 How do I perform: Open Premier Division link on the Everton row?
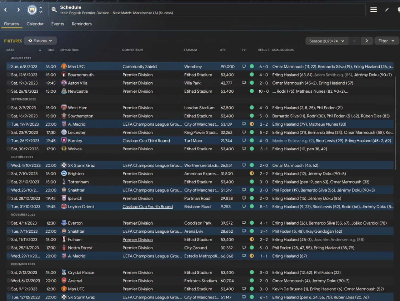137,223
